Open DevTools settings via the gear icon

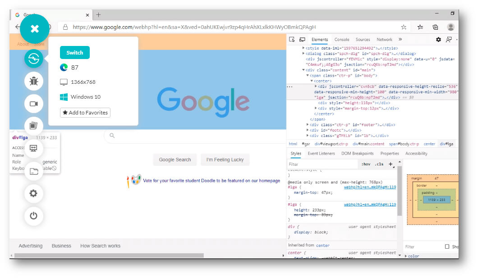pos(438,40)
